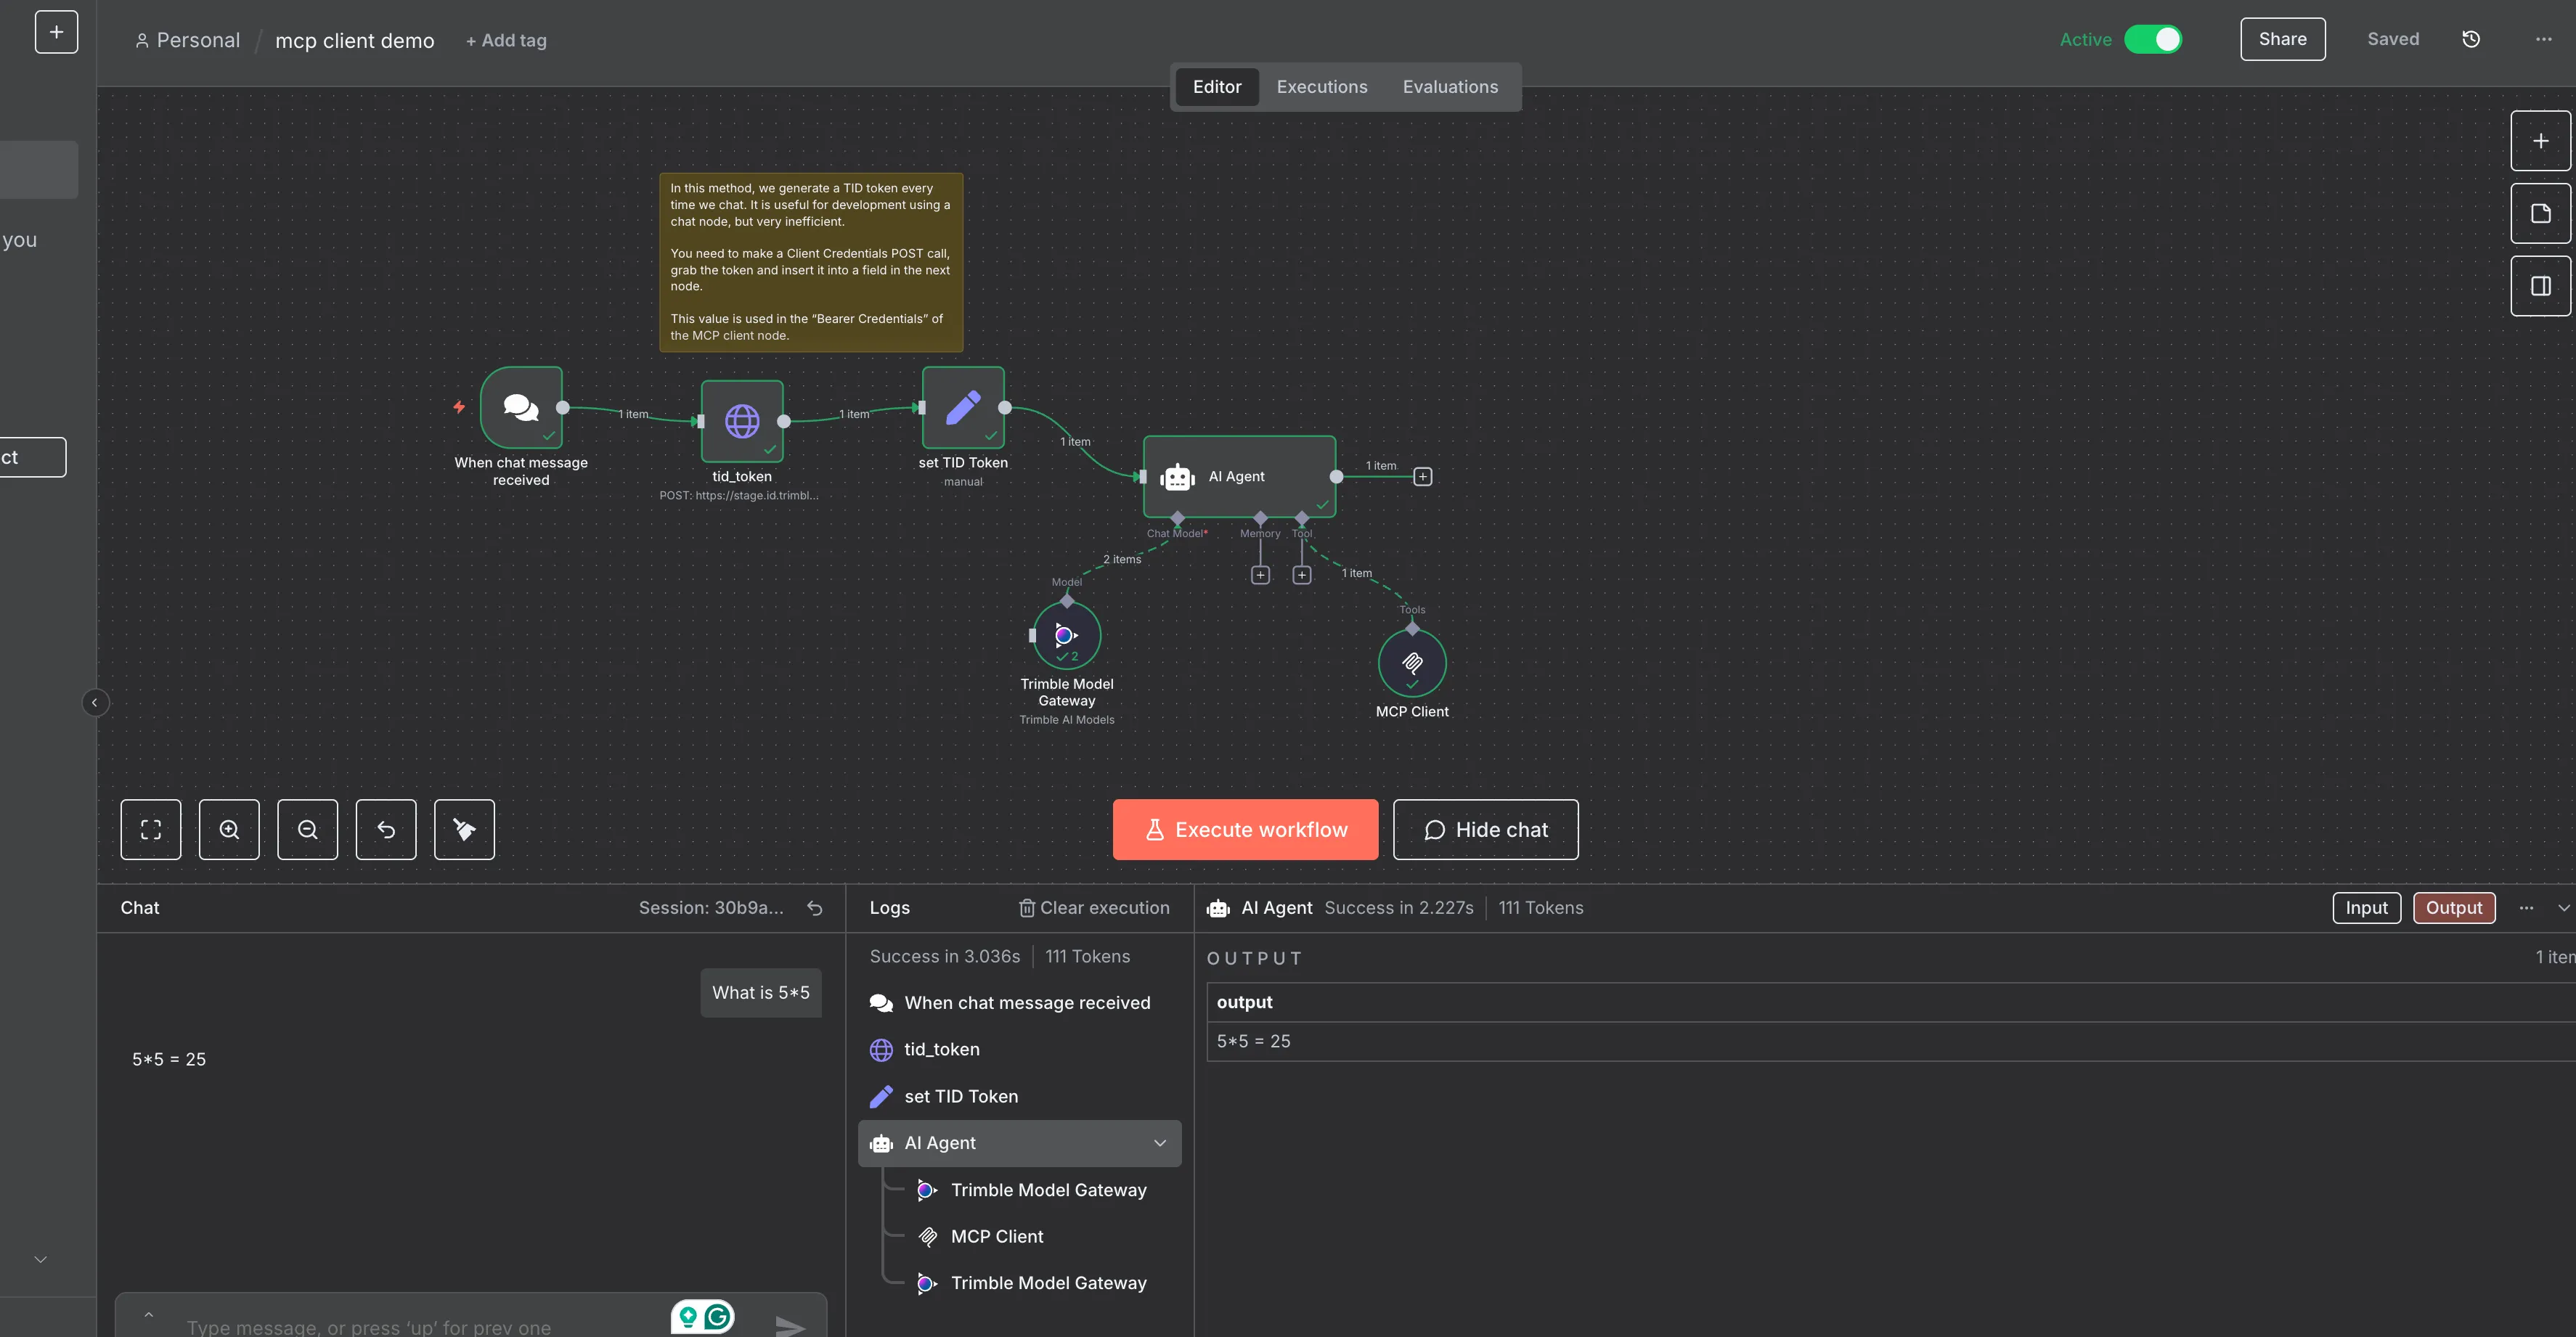Add another Tool sub-node to AI Agent

1301,575
